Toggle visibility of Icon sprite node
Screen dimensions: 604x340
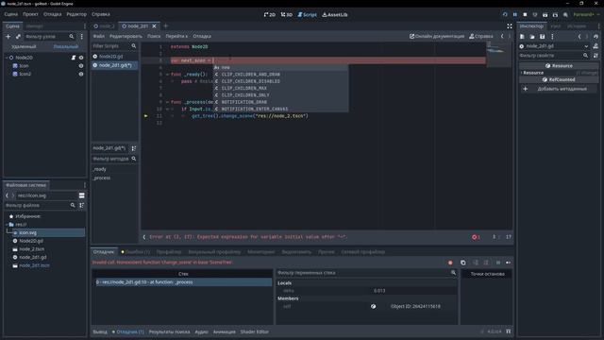coord(81,66)
